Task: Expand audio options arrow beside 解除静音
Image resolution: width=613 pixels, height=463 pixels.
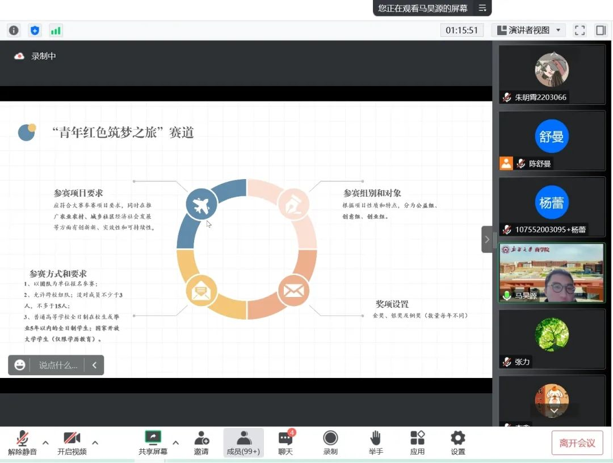Action: click(46, 443)
